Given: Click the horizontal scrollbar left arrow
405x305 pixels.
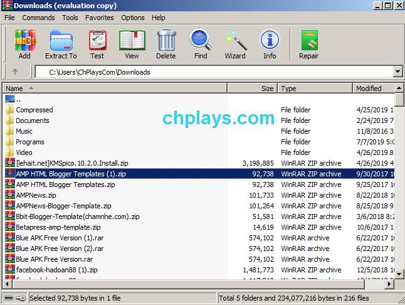Looking at the screenshot, I should point(7,284).
